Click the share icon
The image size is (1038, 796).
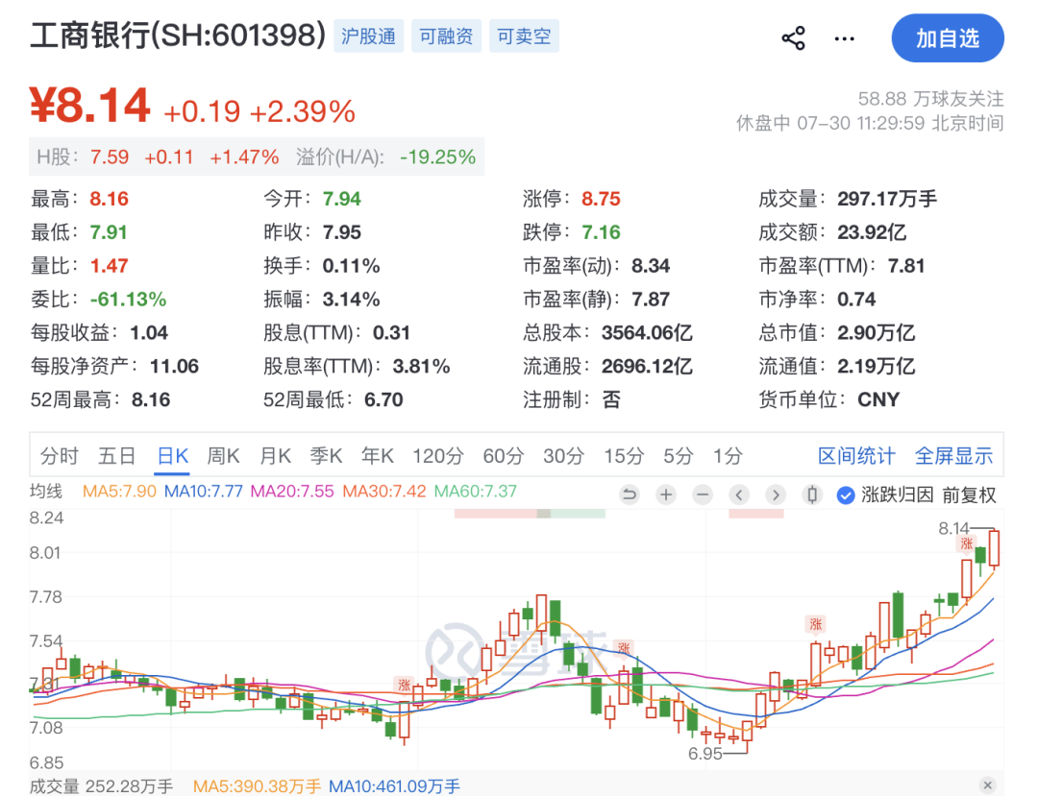(x=793, y=38)
